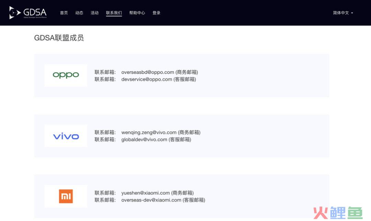
Task: Click 联系邮箱 label beside yueshen@xiaomi.com
Action: pyautogui.click(x=105, y=193)
